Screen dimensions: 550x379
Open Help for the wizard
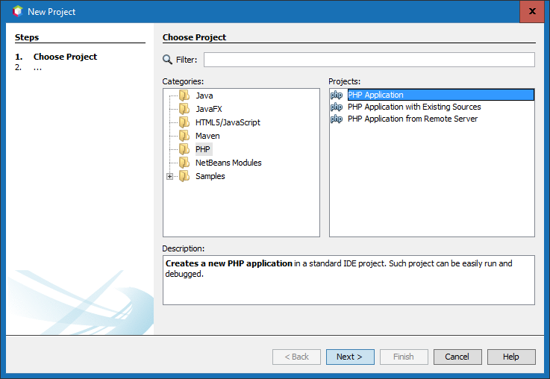[x=511, y=357]
